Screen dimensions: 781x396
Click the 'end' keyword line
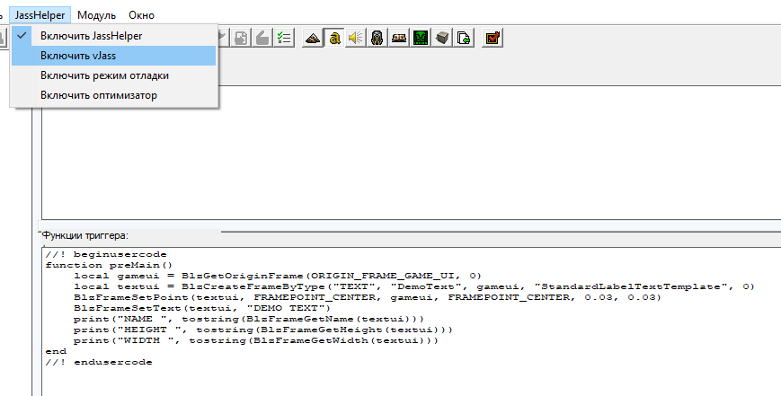[x=56, y=351]
